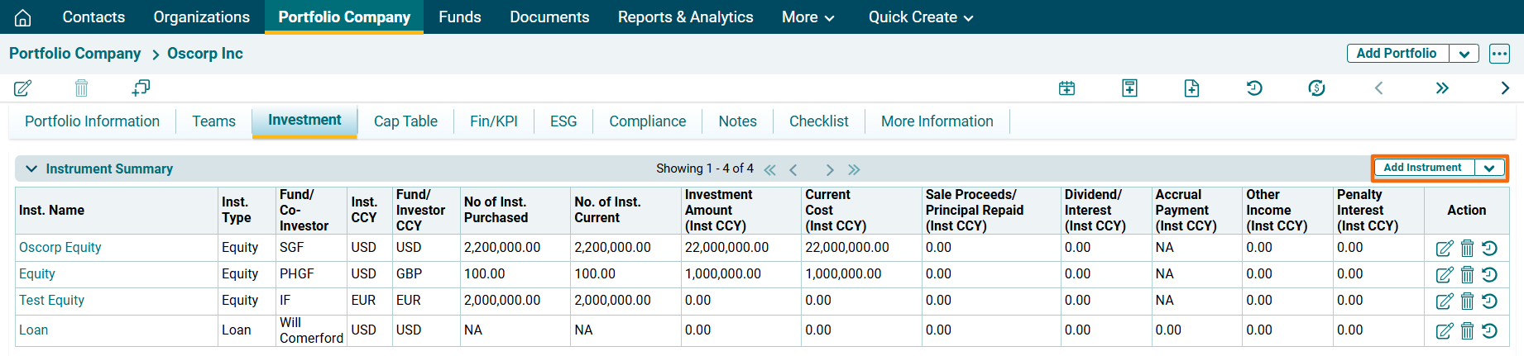Click the add document file-plus icon
The height and width of the screenshot is (356, 1524).
1191,88
